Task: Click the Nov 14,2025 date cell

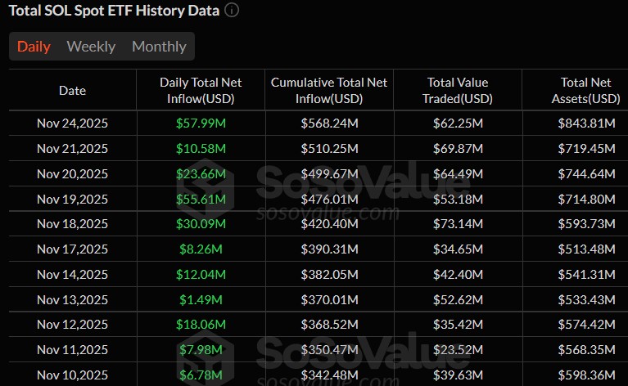Action: [73, 275]
